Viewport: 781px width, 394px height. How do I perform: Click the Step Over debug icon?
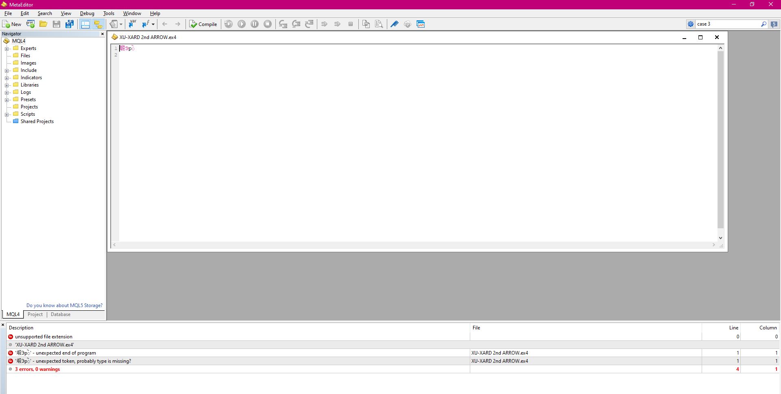click(296, 24)
